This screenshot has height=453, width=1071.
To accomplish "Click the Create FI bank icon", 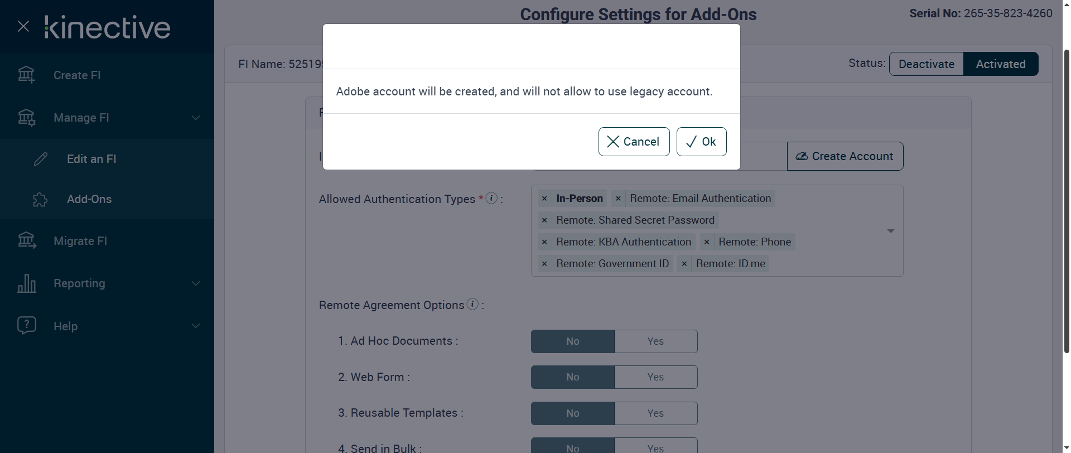I will [26, 75].
